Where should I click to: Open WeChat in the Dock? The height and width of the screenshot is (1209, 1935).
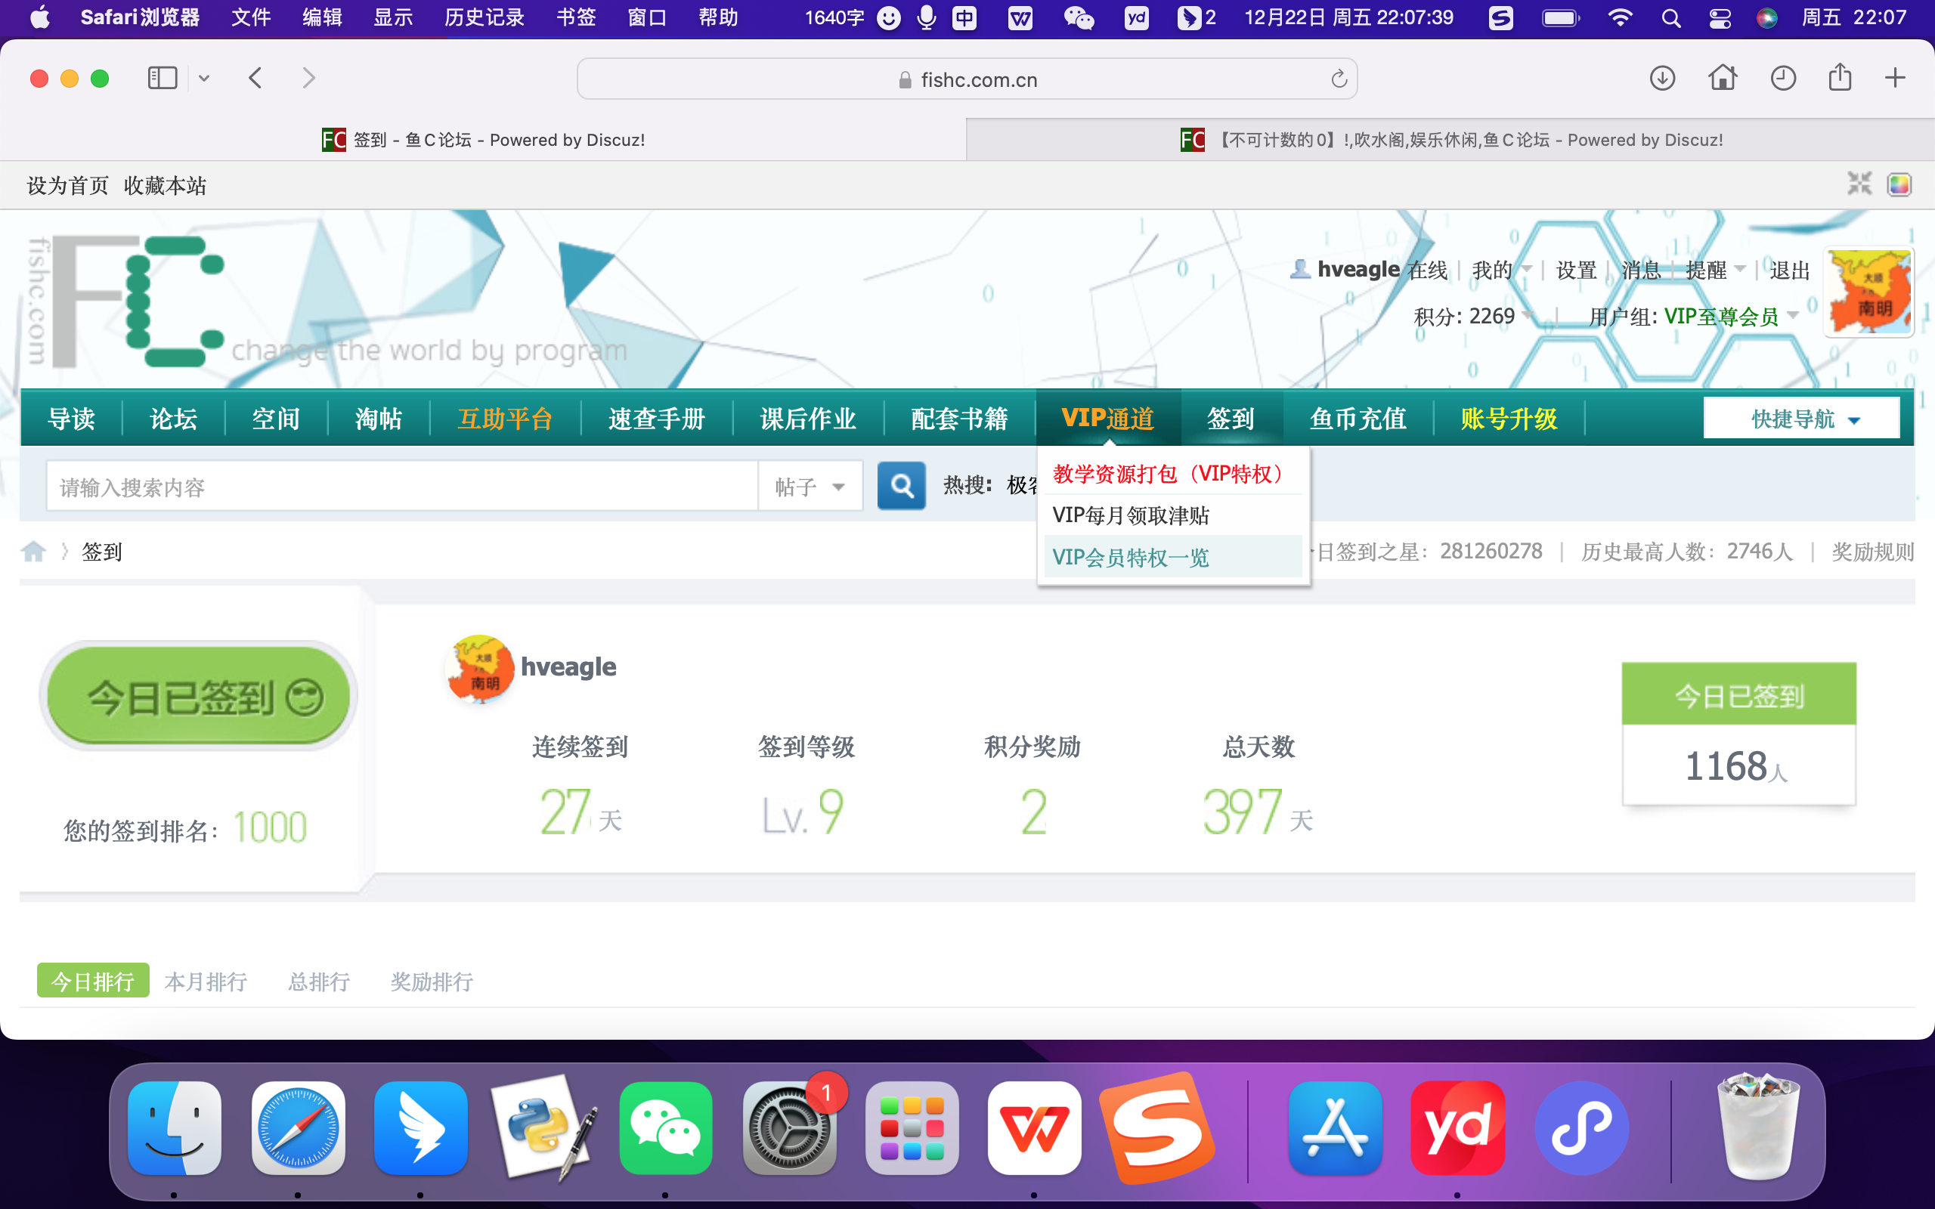pyautogui.click(x=665, y=1128)
